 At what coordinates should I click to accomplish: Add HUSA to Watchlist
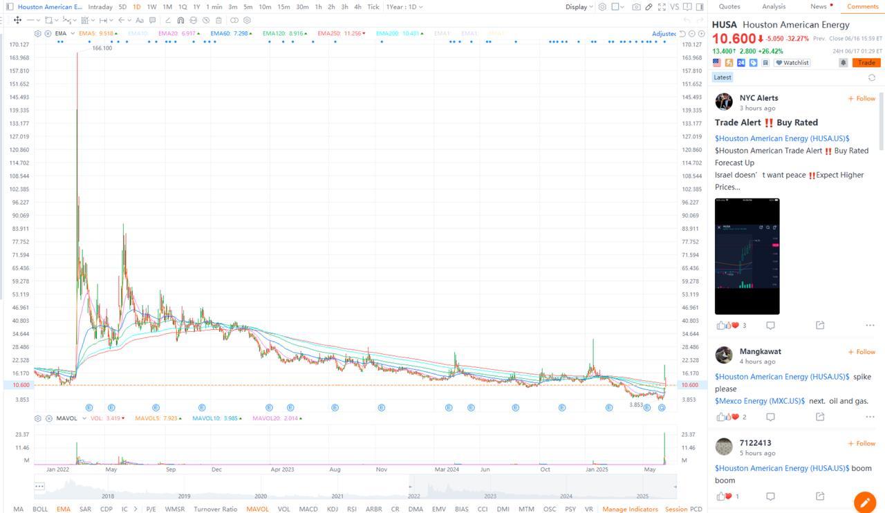(792, 63)
